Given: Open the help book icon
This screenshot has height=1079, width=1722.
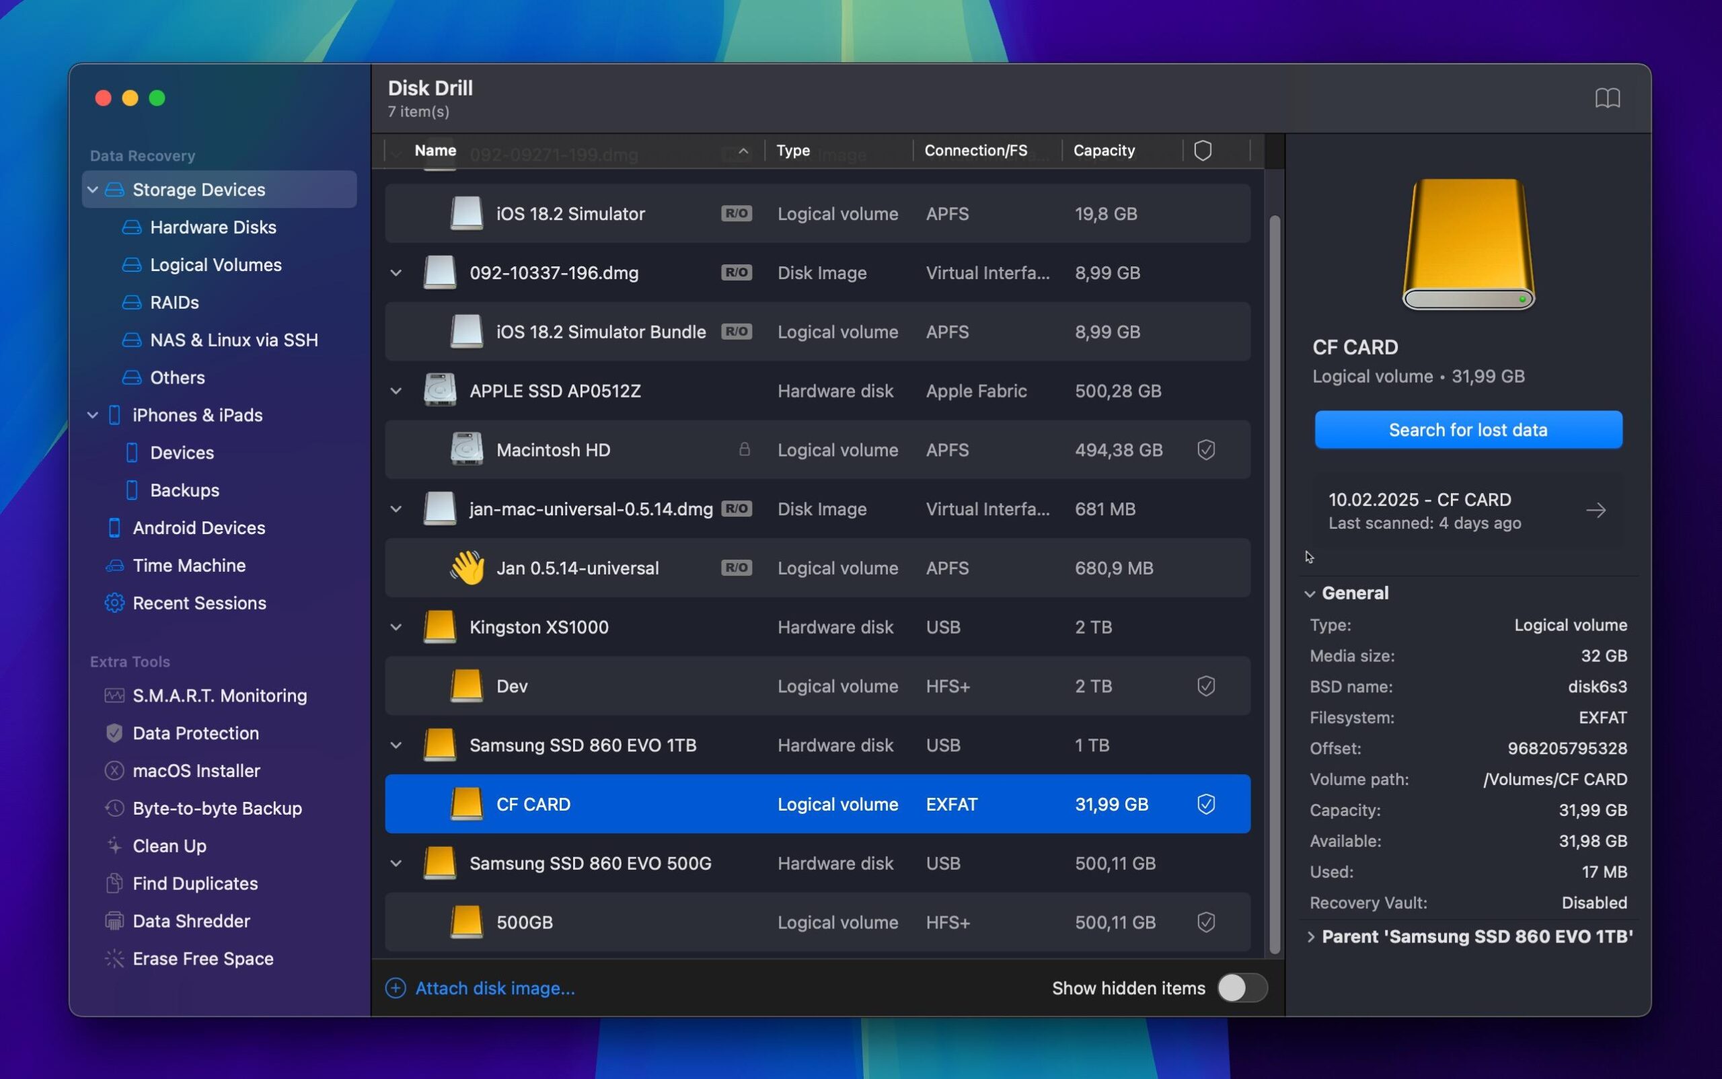Looking at the screenshot, I should (x=1607, y=98).
